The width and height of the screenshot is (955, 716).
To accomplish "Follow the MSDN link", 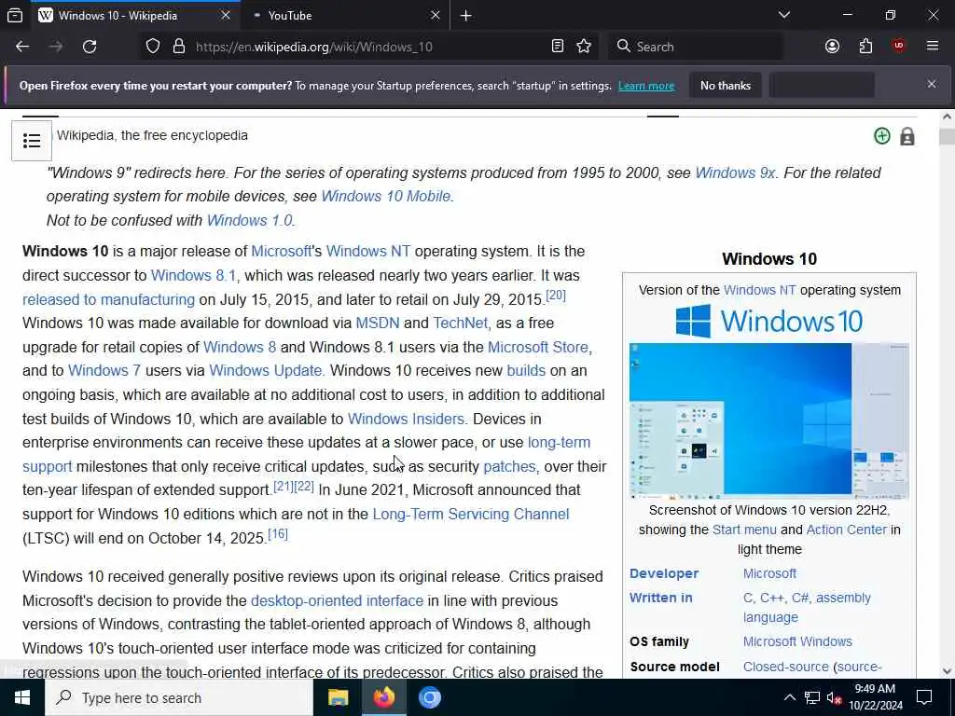I will [378, 323].
